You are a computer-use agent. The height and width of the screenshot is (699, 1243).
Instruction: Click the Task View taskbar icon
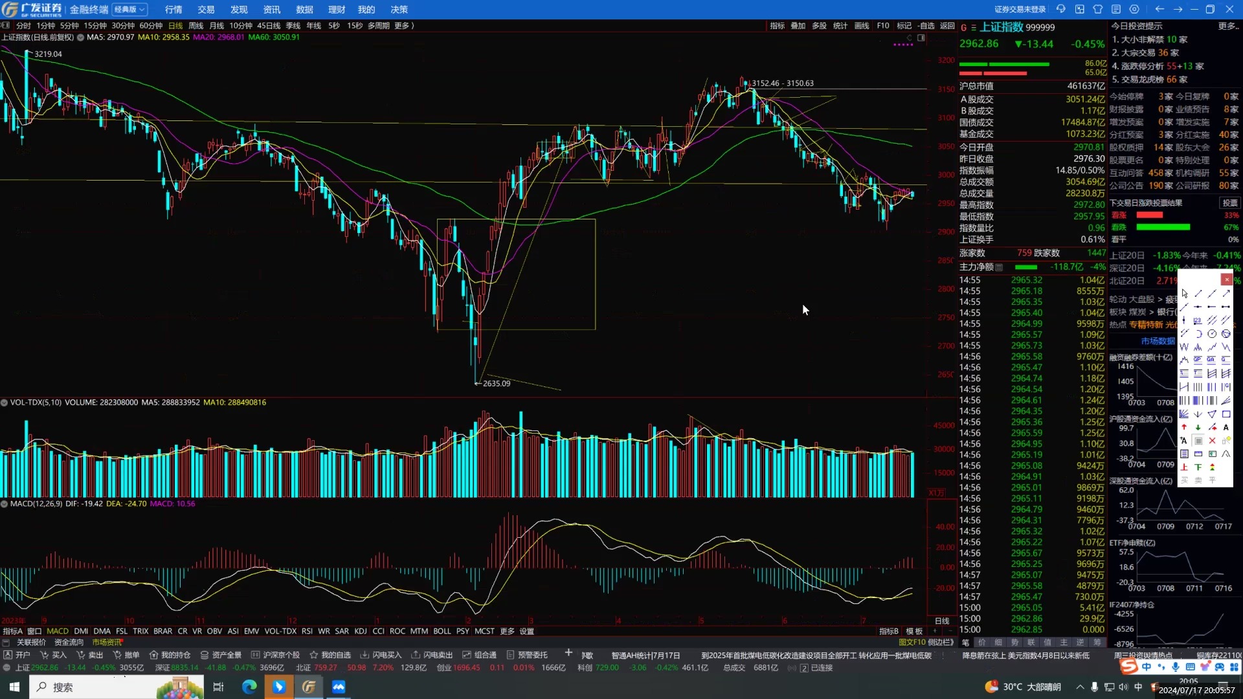218,687
